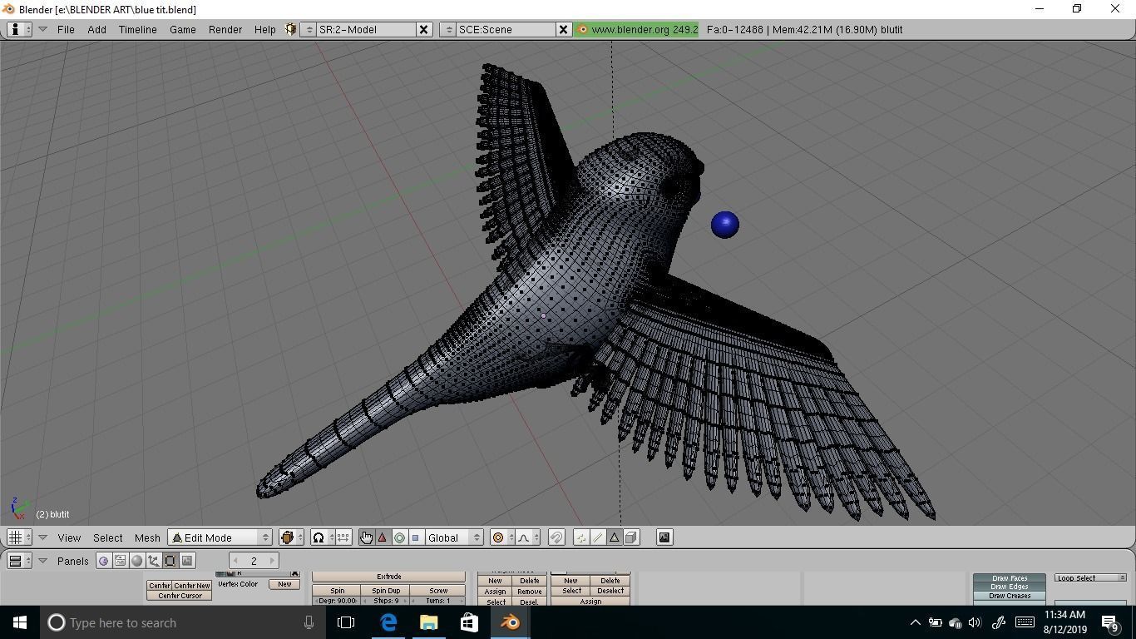
Task: Open the Help menu
Action: point(264,29)
